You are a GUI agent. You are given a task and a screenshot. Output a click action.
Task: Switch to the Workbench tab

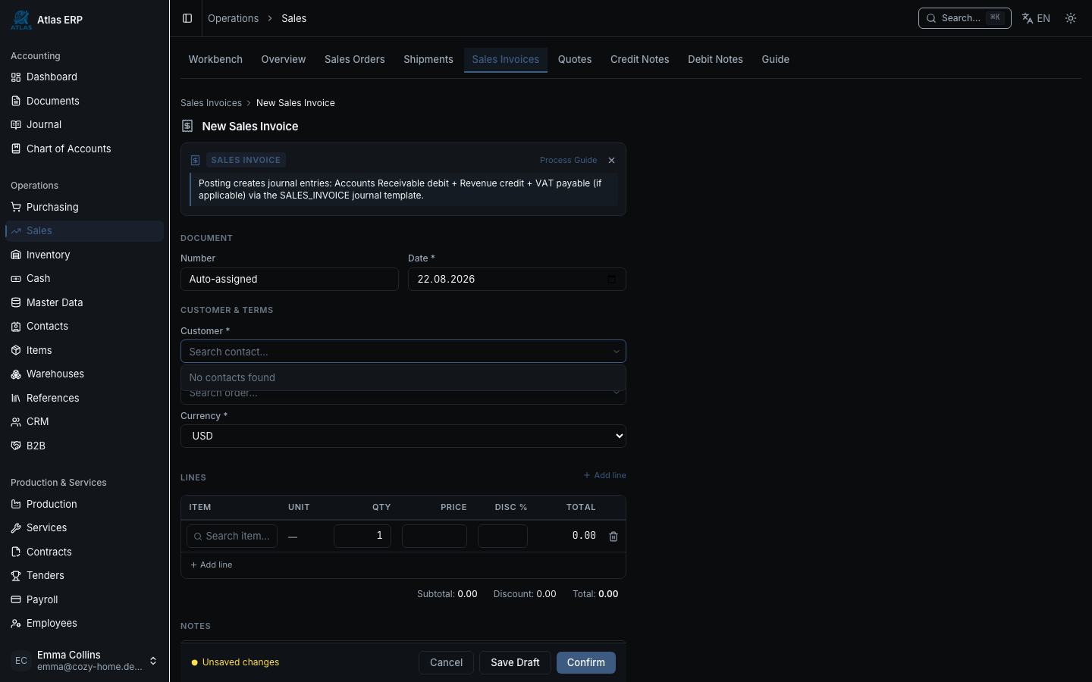[x=215, y=59]
